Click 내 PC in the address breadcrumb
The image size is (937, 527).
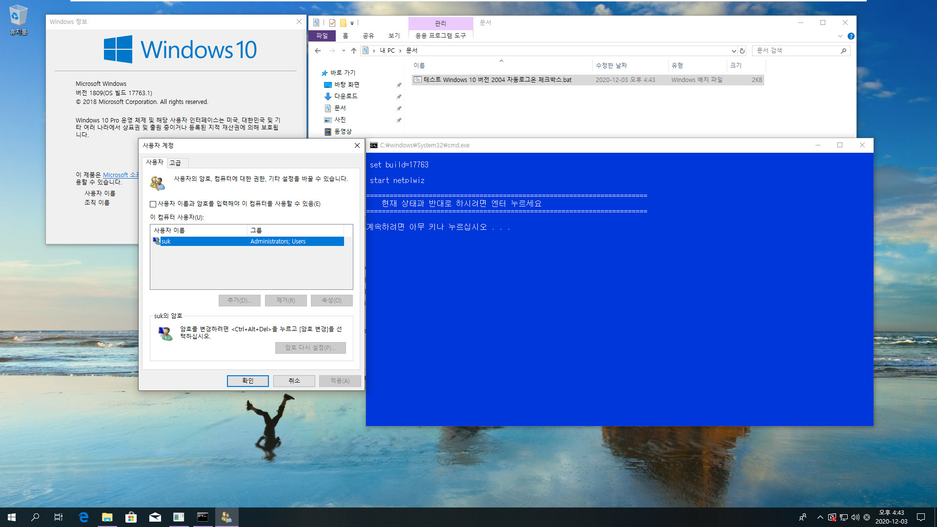pos(387,51)
